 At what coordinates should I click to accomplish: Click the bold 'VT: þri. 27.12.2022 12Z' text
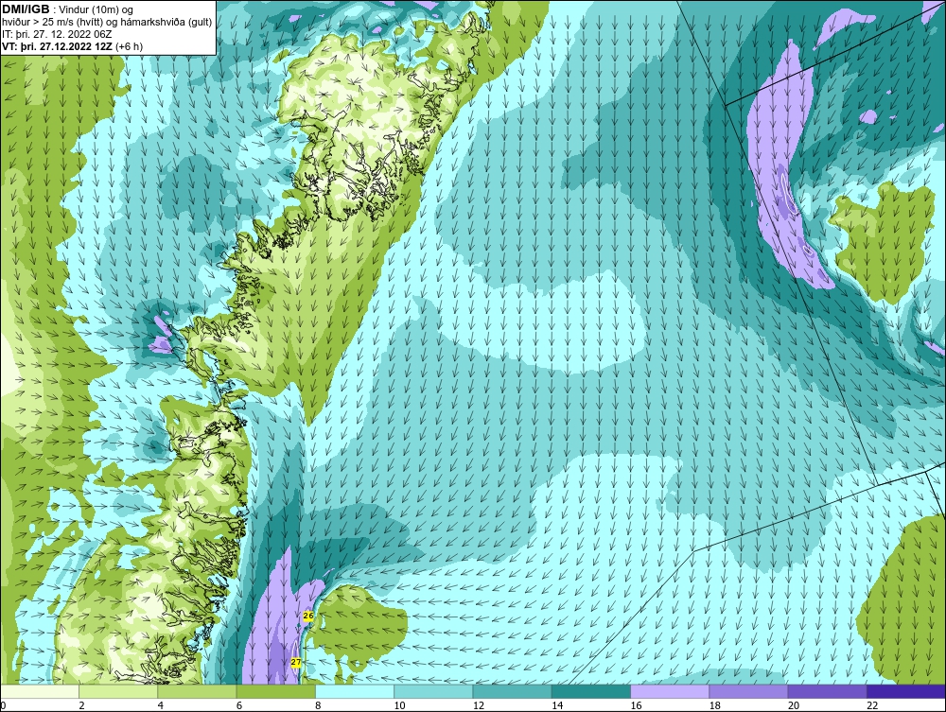click(x=58, y=46)
